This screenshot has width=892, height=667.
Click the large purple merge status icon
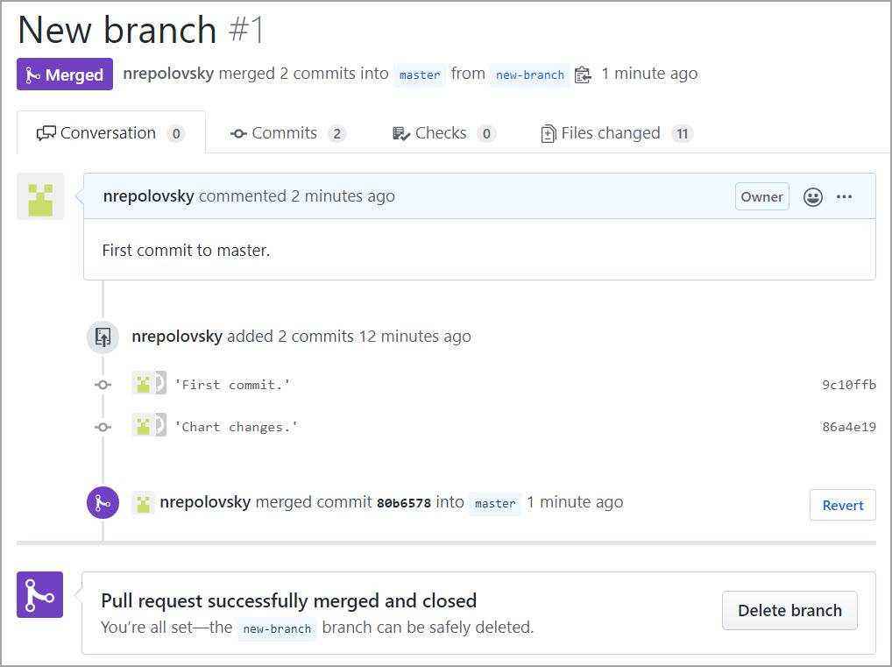click(x=39, y=595)
